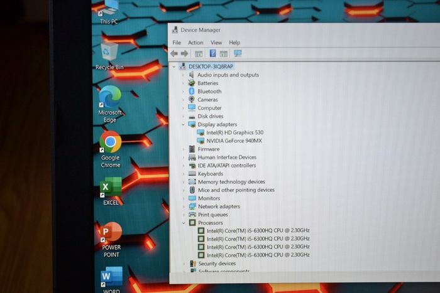Open the Help menu
Screen dimensions: 440x293
click(234, 43)
